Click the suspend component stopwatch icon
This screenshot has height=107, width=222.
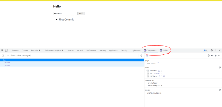pyautogui.click(x=209, y=55)
